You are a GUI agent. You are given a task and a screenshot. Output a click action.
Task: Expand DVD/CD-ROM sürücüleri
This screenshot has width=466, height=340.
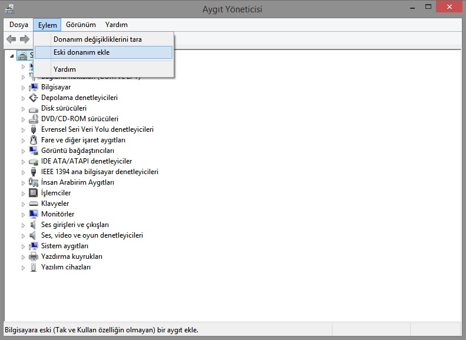(23, 119)
